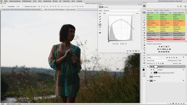Show the Camera Raw layer

(148, 76)
